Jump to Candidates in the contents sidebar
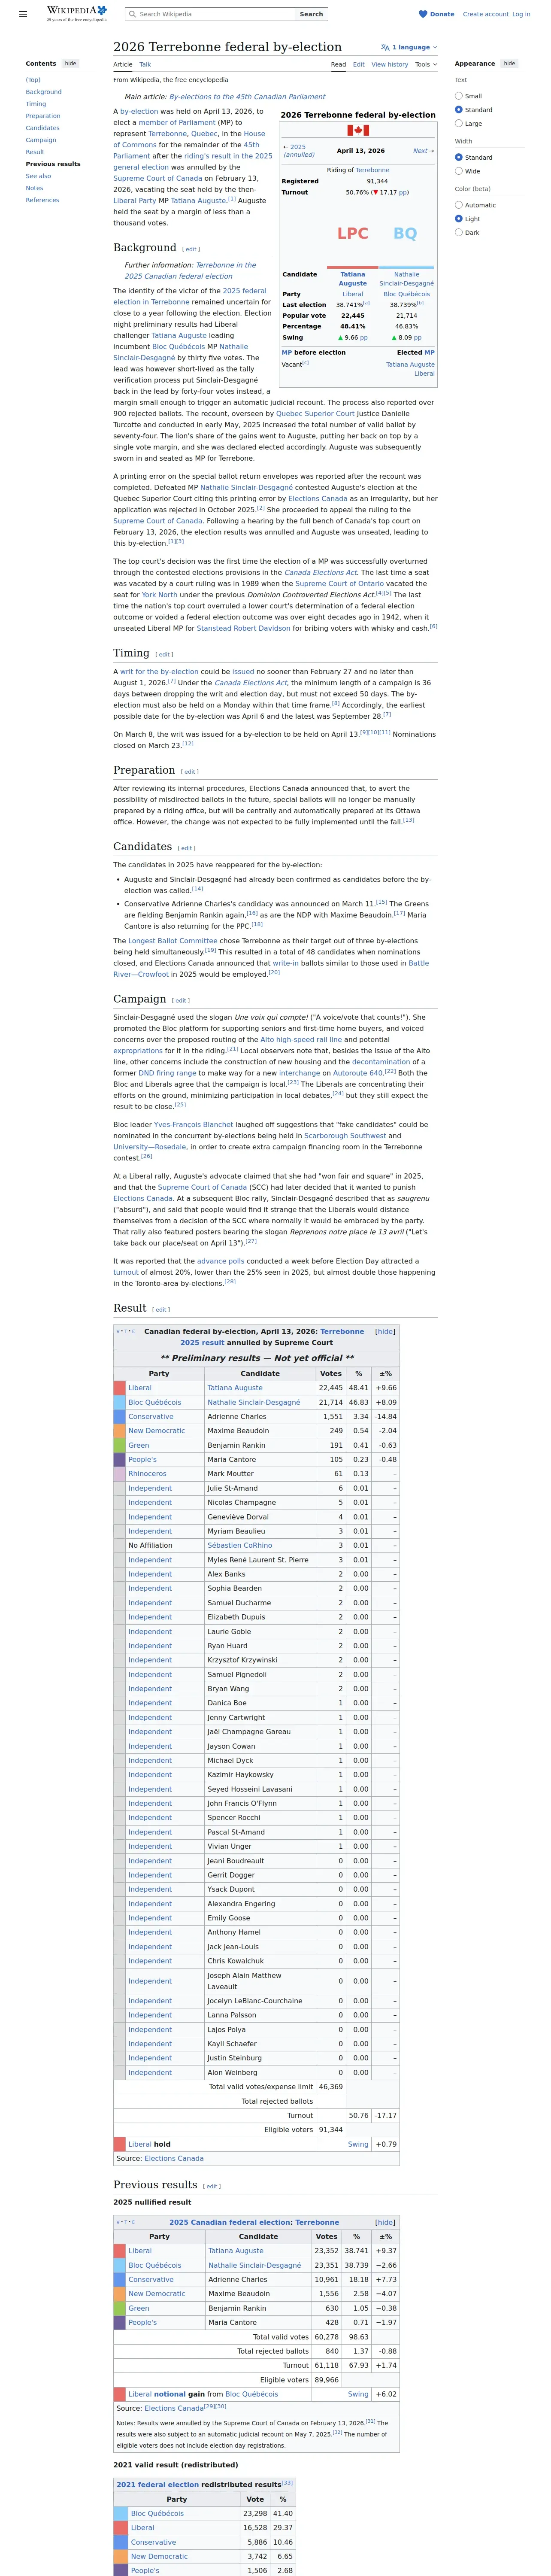This screenshot has height=2576, width=551. [x=43, y=128]
